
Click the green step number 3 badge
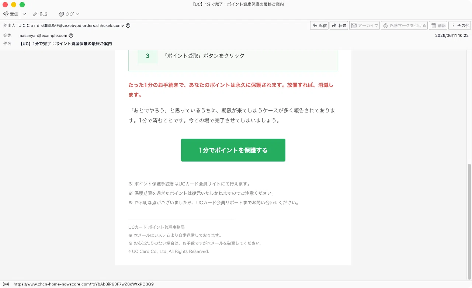coord(147,56)
